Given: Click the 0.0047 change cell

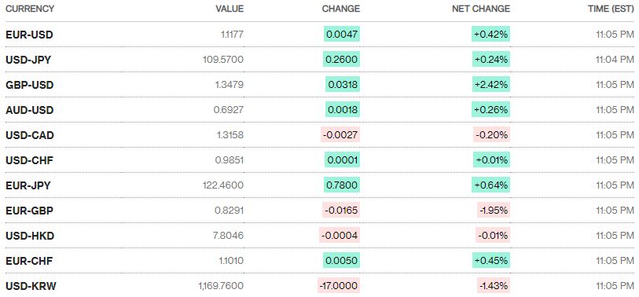Looking at the screenshot, I should 342,35.
